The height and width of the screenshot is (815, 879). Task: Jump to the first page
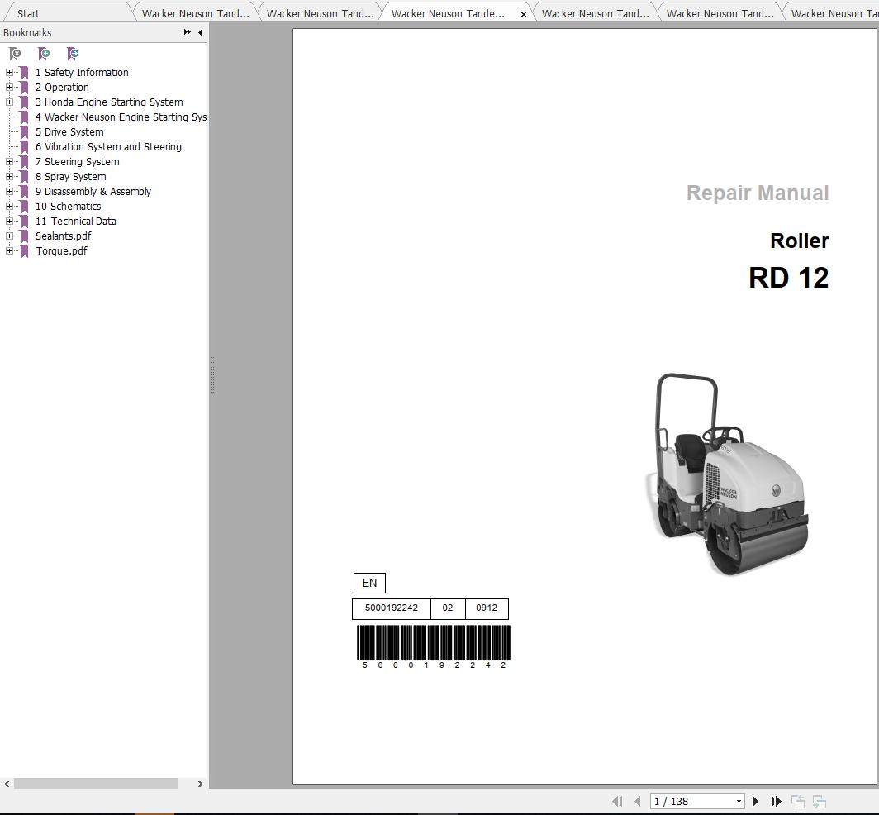618,801
